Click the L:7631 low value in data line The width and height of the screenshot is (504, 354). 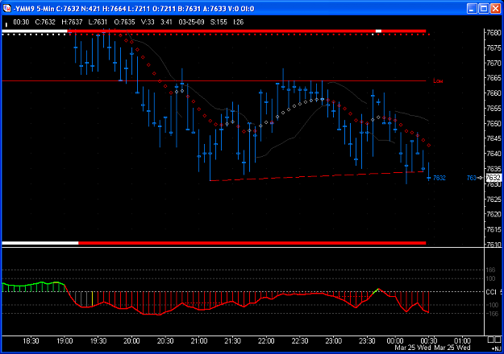coord(98,23)
